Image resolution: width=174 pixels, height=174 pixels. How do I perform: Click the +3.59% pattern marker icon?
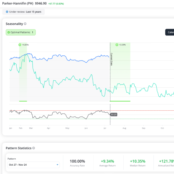tap(117, 45)
